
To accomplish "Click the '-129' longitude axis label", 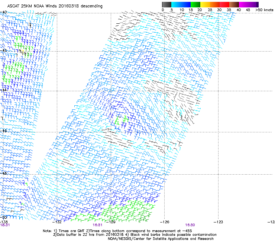I will click(x=111, y=222).
